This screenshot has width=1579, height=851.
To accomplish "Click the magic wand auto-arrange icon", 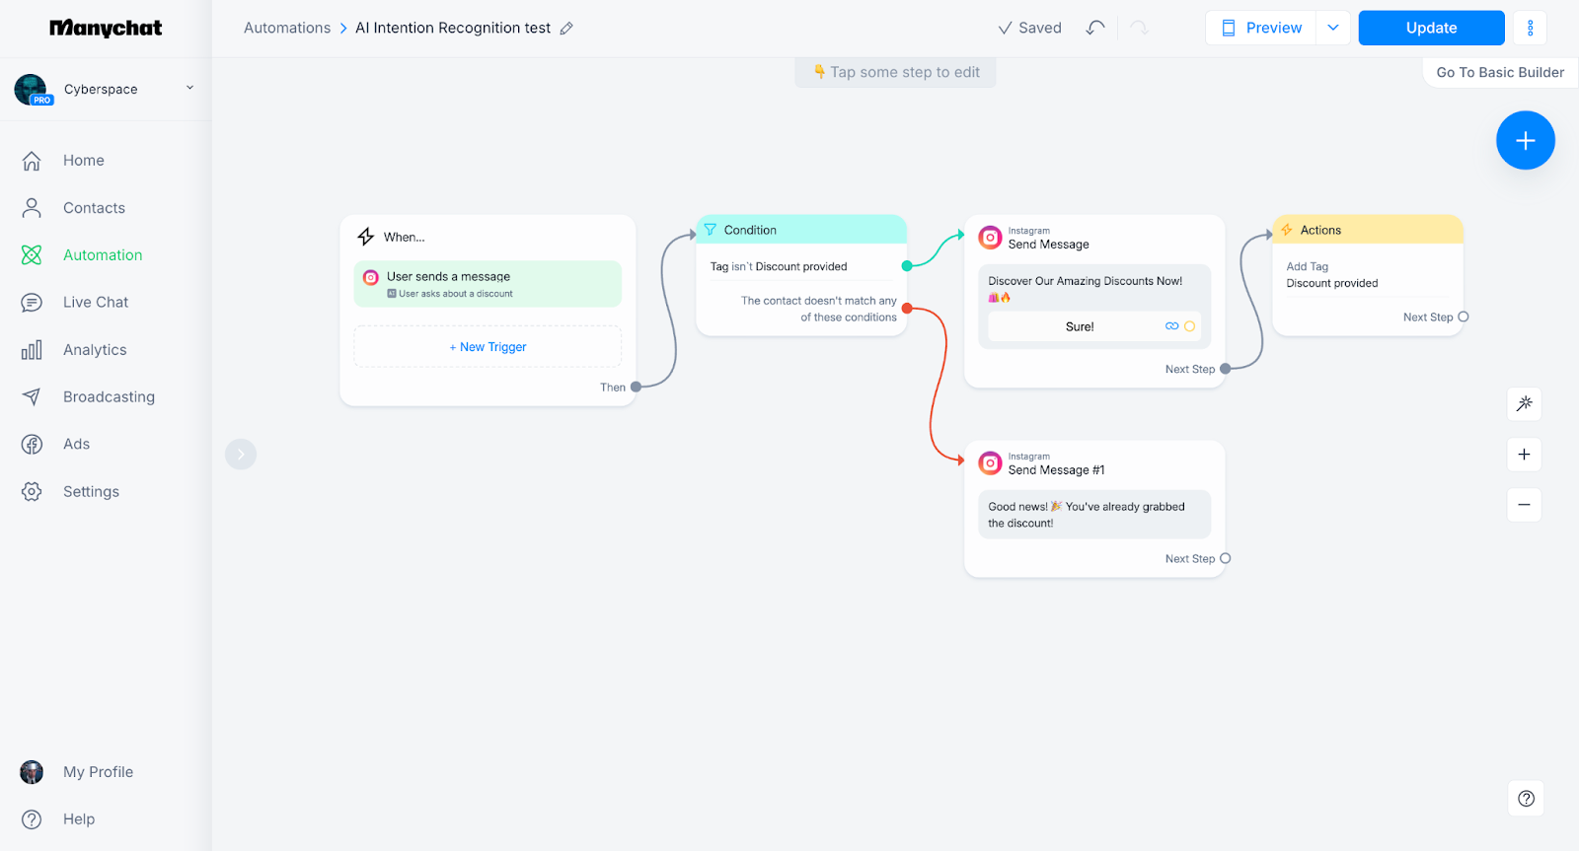I will 1524,403.
